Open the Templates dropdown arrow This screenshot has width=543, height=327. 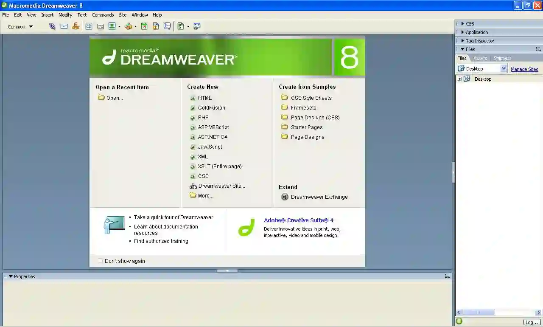click(188, 27)
